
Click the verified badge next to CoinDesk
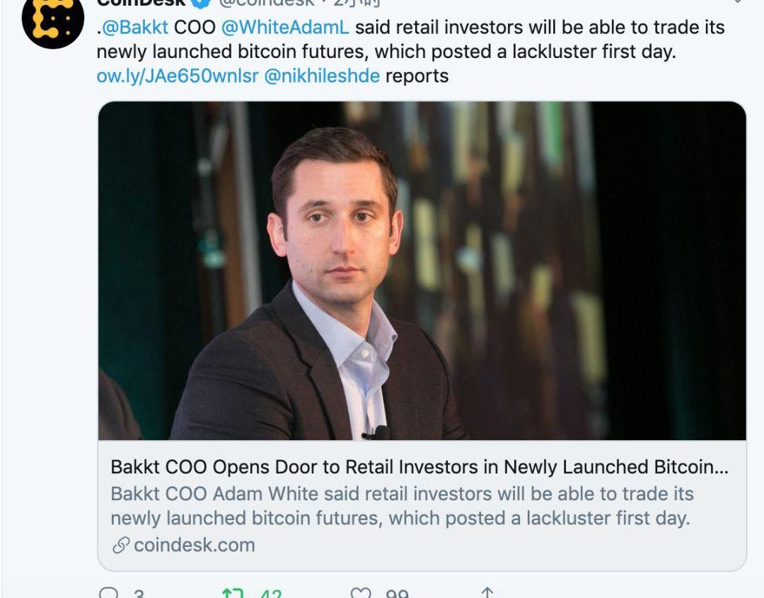202,3
